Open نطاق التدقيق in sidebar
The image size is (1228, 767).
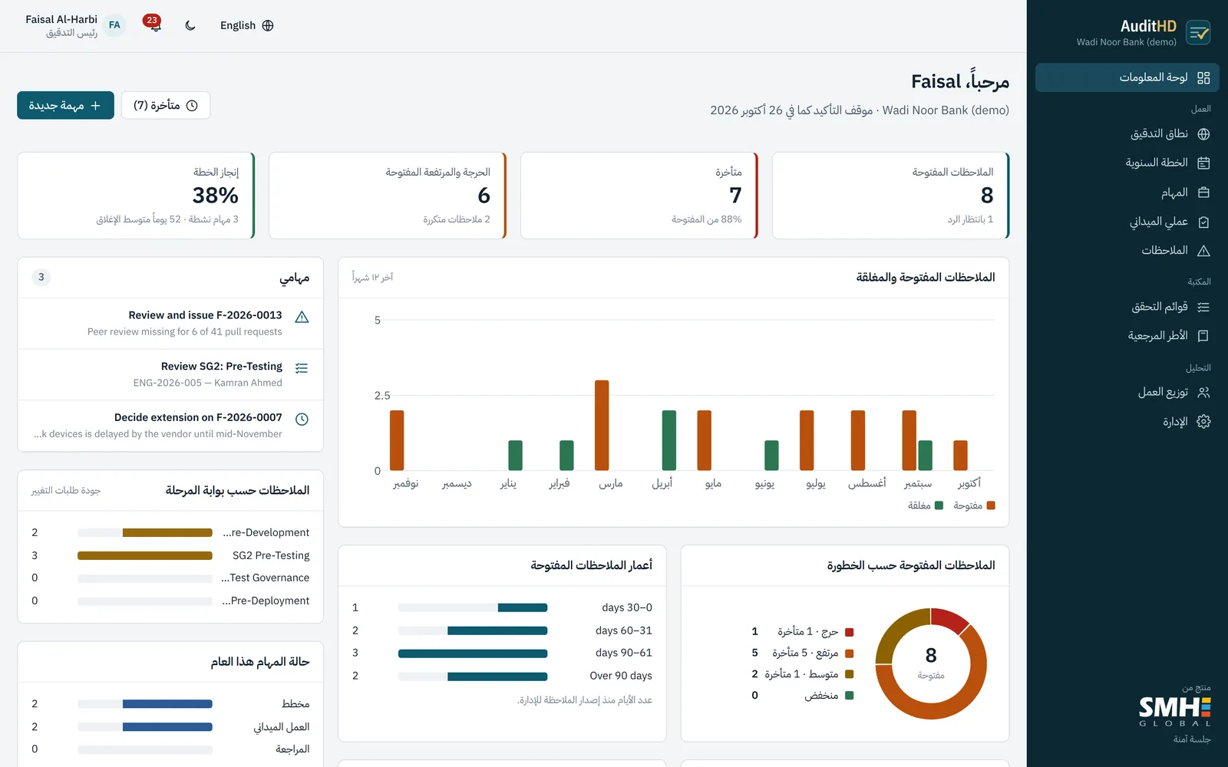[x=1127, y=134]
